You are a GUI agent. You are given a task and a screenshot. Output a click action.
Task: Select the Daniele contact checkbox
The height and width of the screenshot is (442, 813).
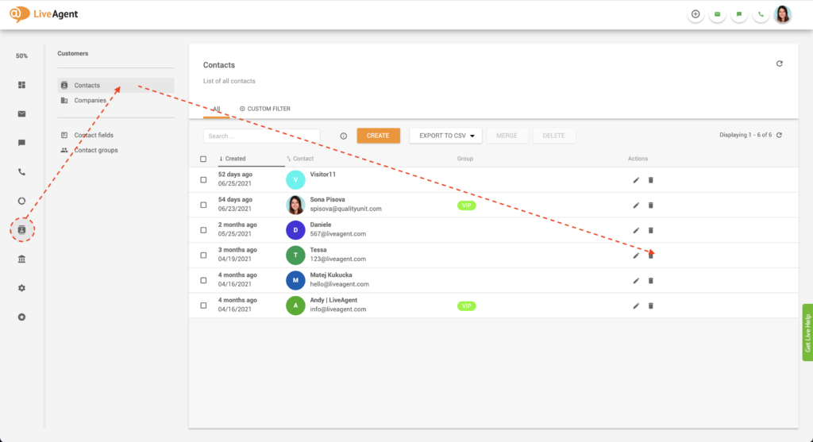click(203, 230)
